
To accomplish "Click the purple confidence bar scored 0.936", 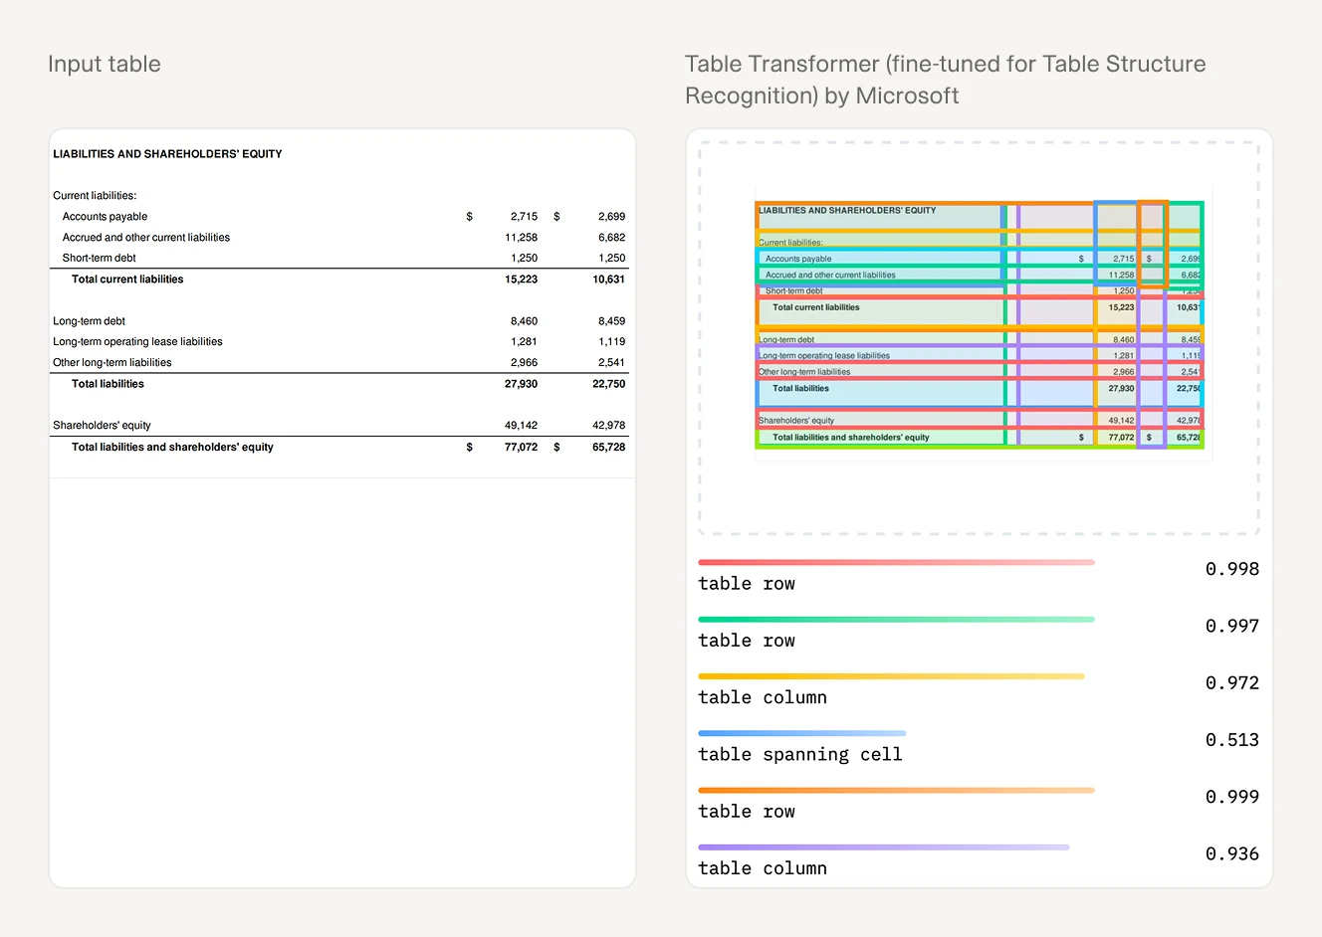I will (884, 847).
